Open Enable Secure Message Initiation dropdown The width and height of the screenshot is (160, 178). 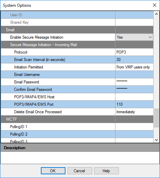point(134,37)
